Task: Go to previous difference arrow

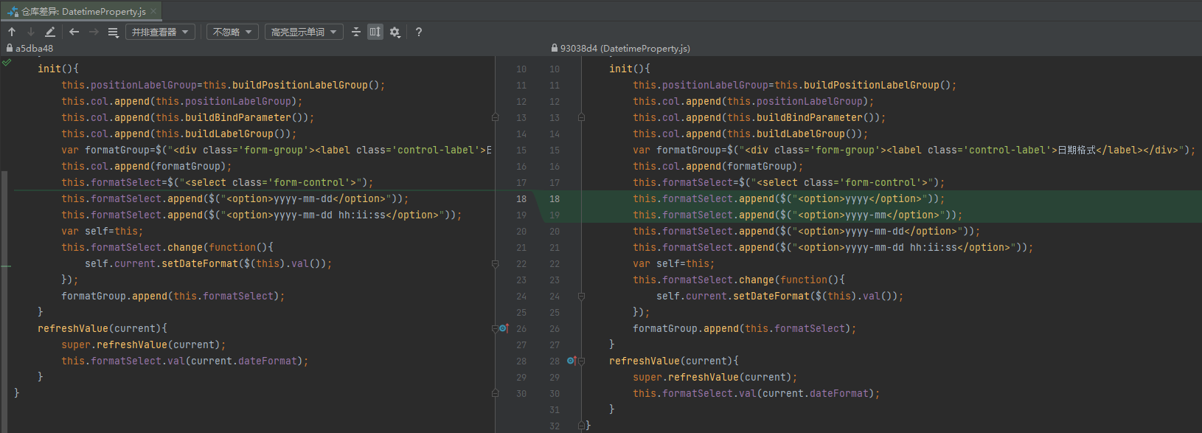Action: coord(12,32)
